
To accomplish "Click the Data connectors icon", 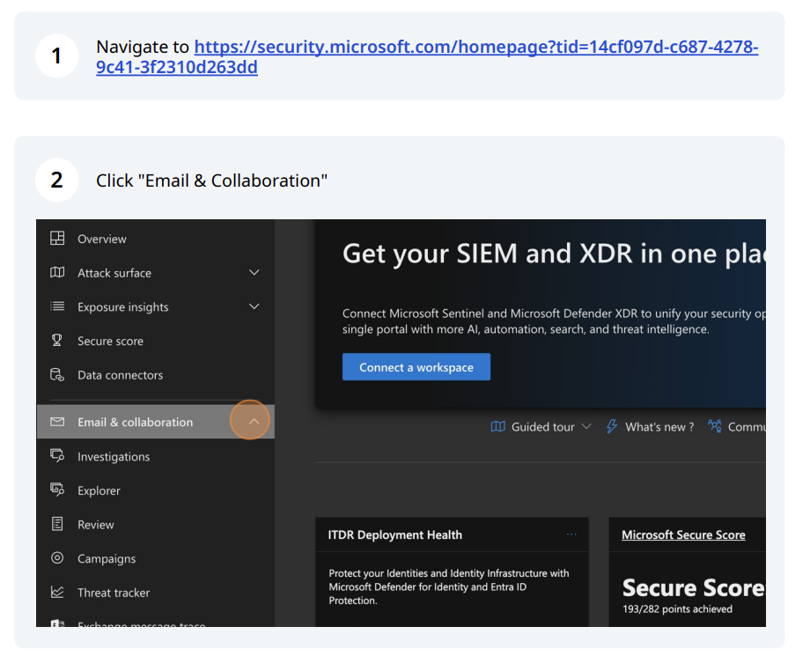I will click(57, 375).
